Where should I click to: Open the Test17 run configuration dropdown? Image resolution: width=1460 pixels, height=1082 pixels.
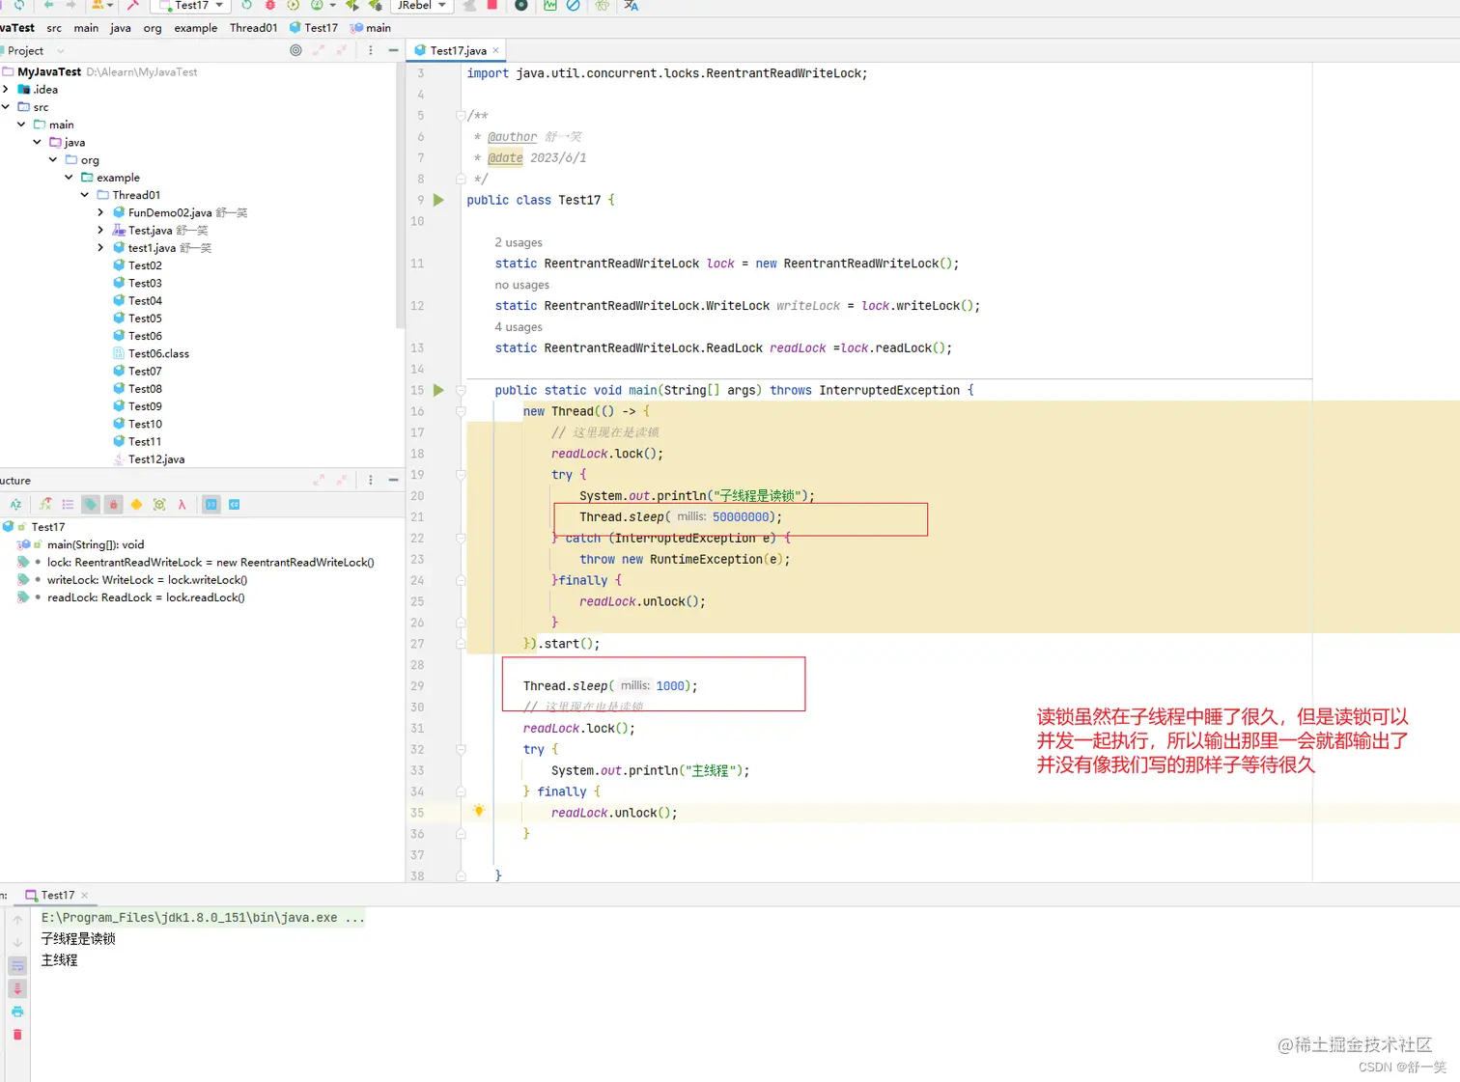191,5
